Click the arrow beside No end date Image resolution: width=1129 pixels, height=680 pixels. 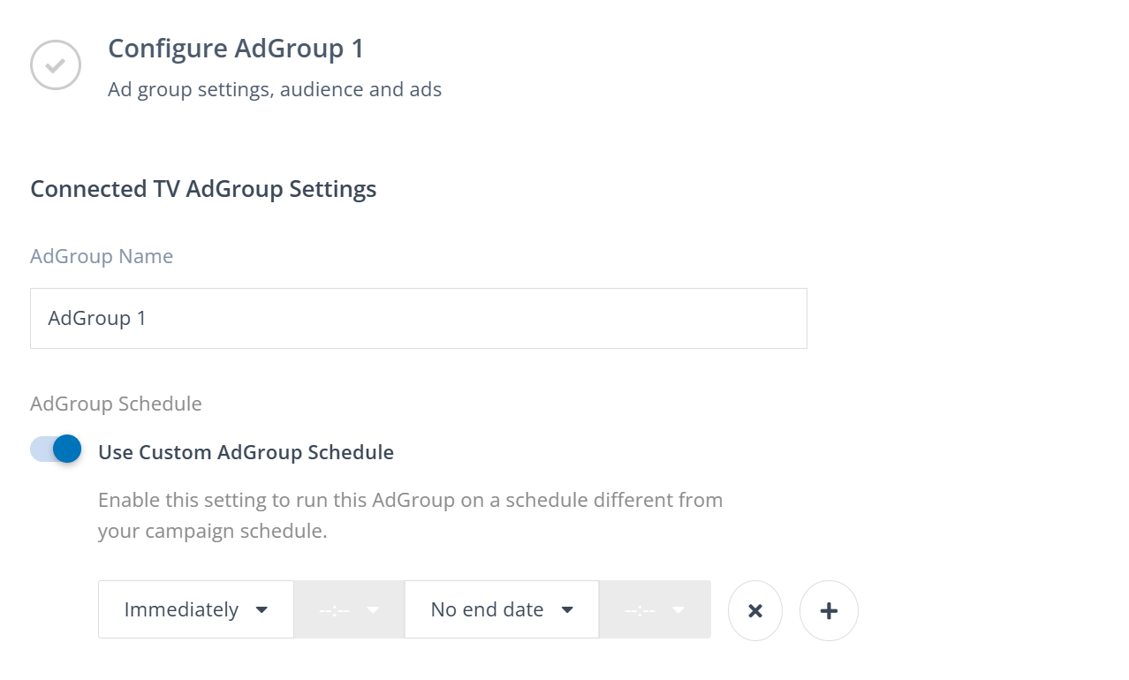click(567, 610)
